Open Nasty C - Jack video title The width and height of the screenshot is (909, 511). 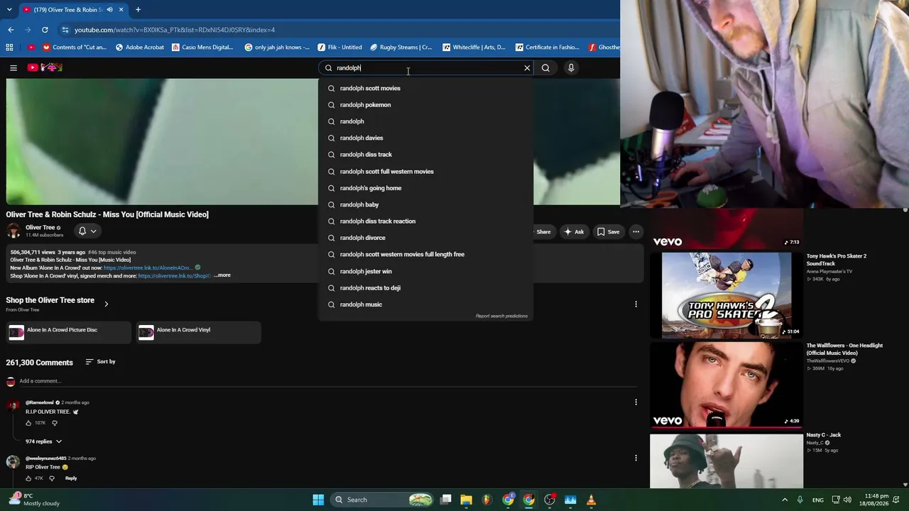tap(824, 435)
